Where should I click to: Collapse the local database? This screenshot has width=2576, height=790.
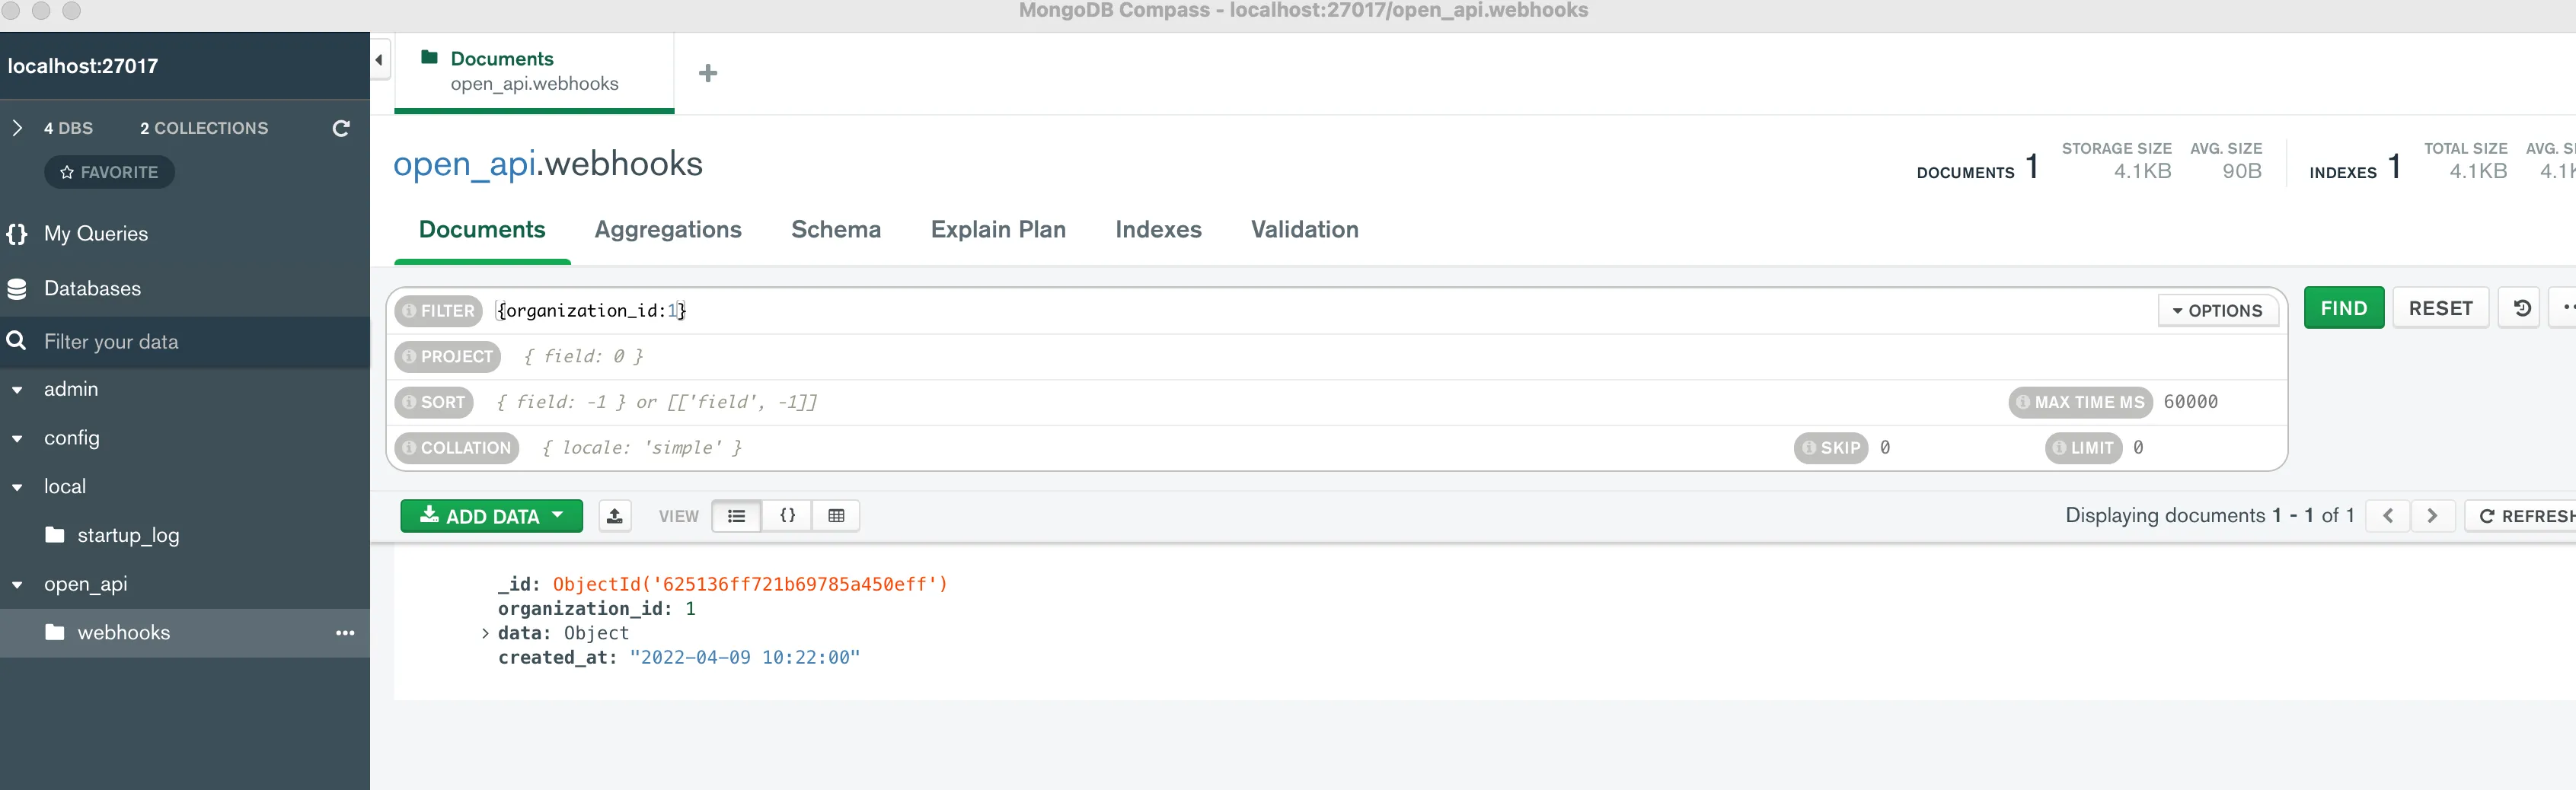(17, 488)
